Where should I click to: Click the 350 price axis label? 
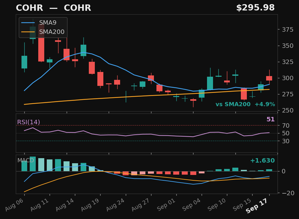pos(288,46)
